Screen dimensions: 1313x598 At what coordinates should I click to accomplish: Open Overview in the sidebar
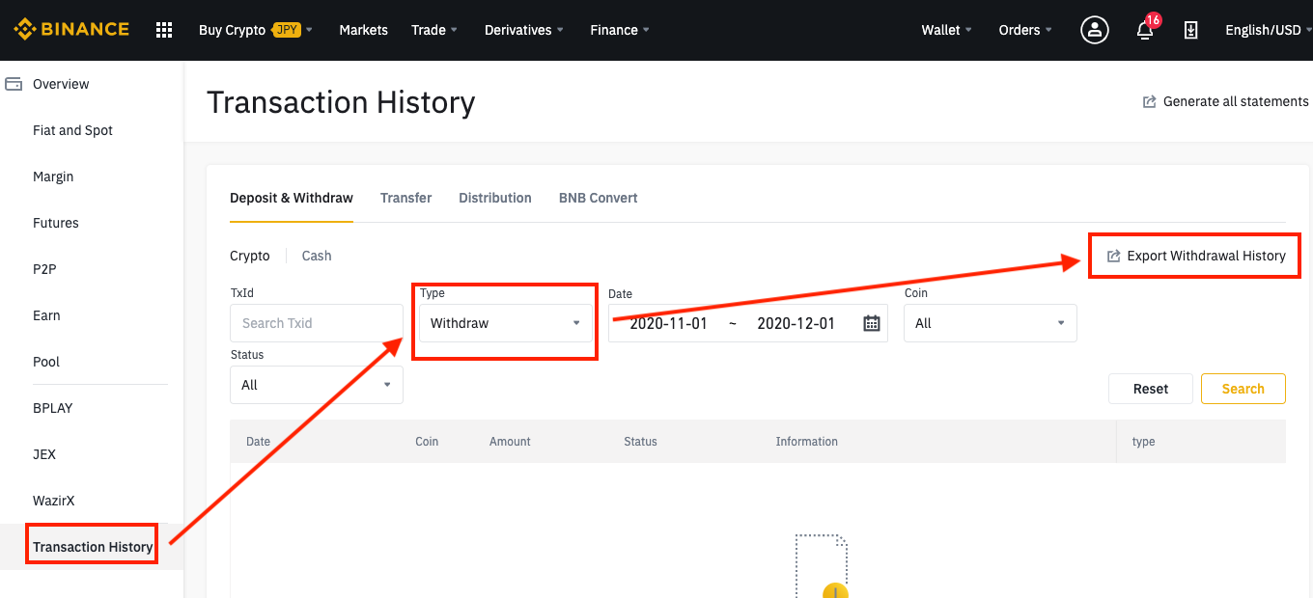point(61,84)
